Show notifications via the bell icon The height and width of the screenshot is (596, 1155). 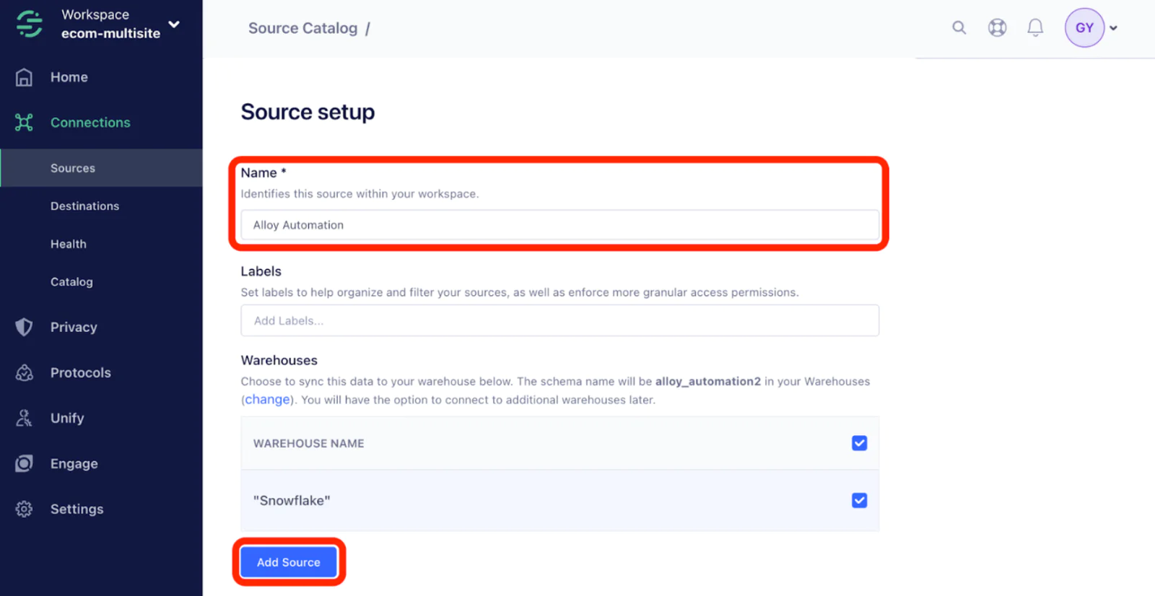[x=1035, y=28]
